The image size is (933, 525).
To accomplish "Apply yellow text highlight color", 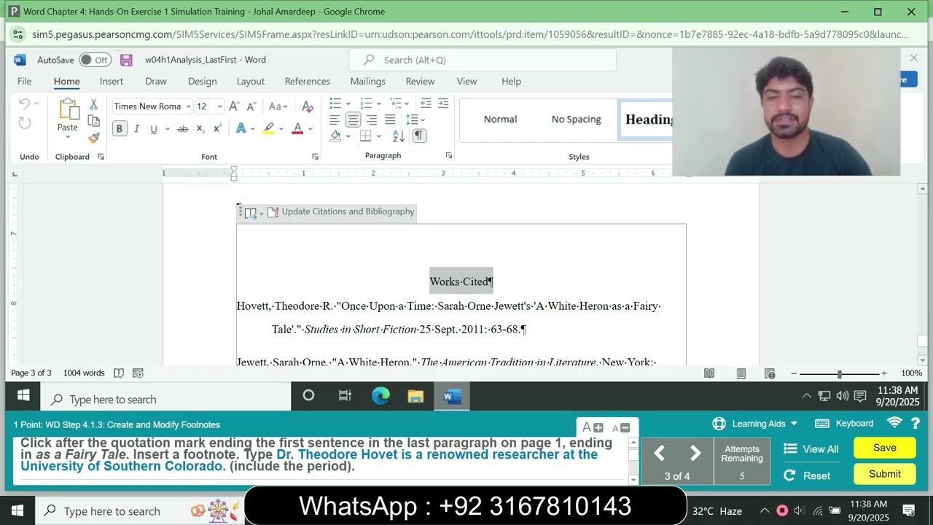I will (x=269, y=129).
